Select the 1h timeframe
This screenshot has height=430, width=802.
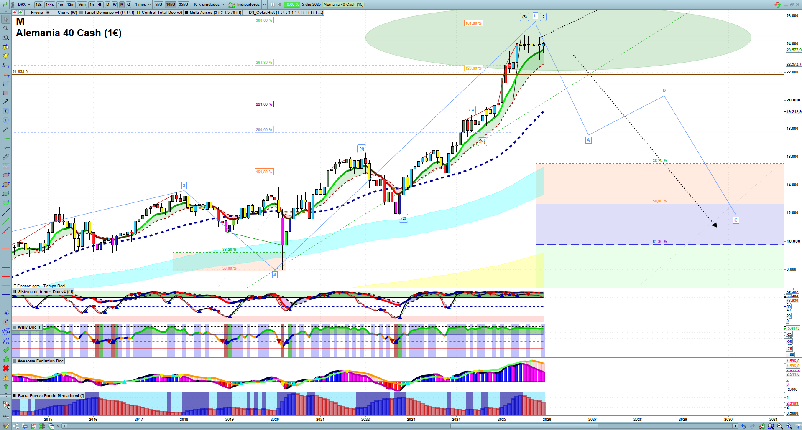click(x=92, y=5)
